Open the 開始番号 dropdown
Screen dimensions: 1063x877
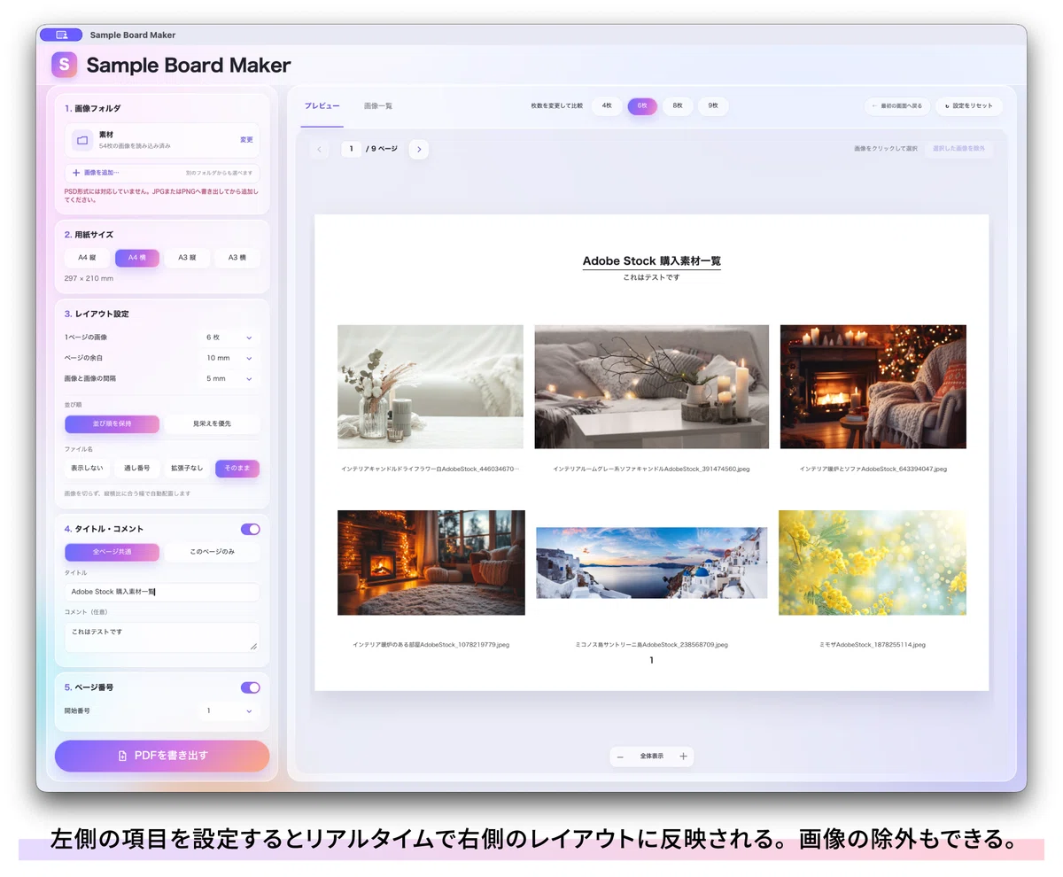pyautogui.click(x=229, y=710)
